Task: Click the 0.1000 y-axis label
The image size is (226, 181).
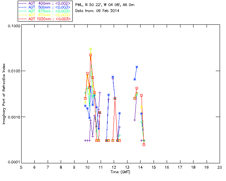Action: (14, 26)
